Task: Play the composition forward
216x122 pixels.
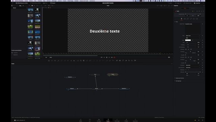Action: (x=109, y=57)
